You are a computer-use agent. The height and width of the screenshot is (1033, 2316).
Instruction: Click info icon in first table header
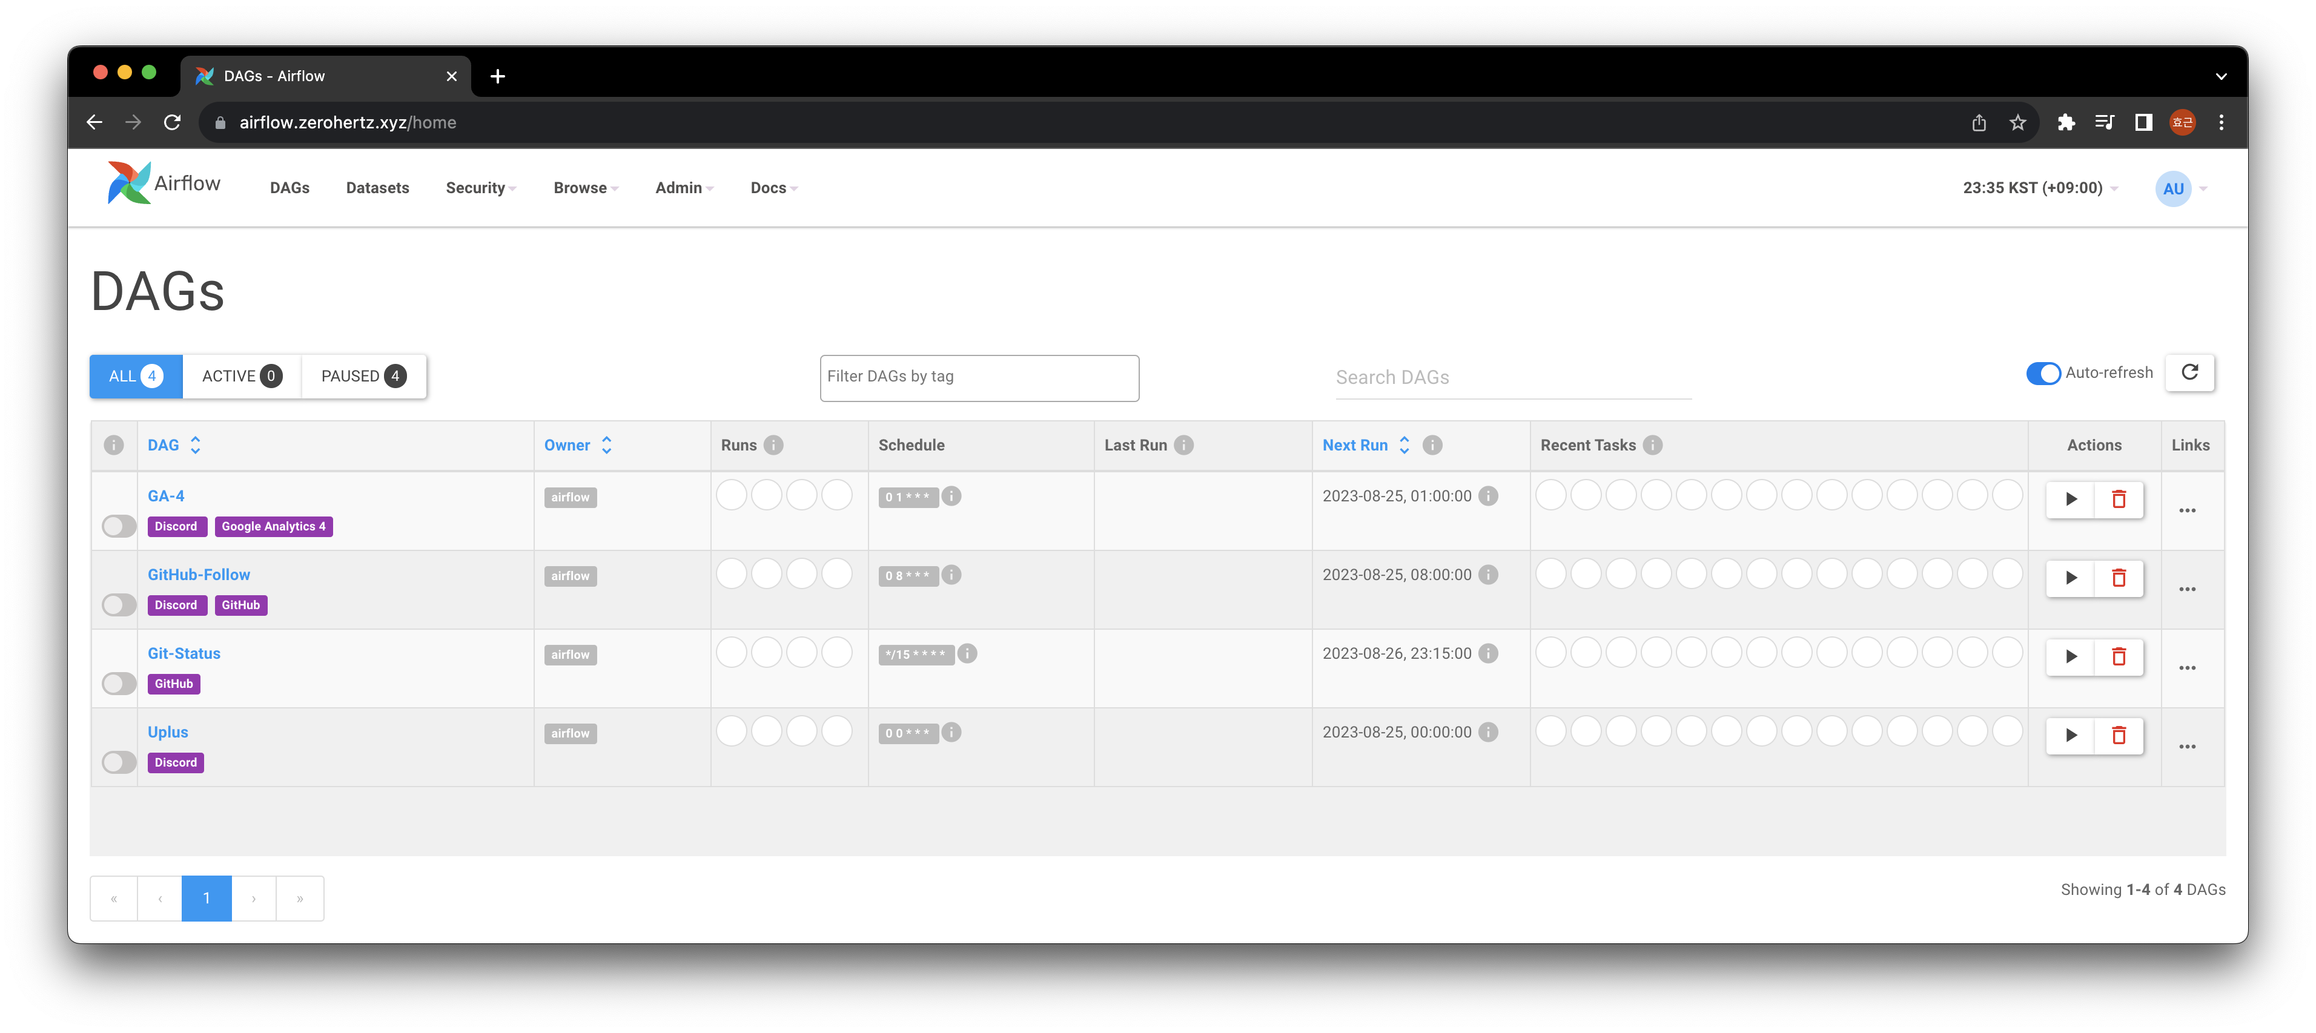pyautogui.click(x=113, y=445)
